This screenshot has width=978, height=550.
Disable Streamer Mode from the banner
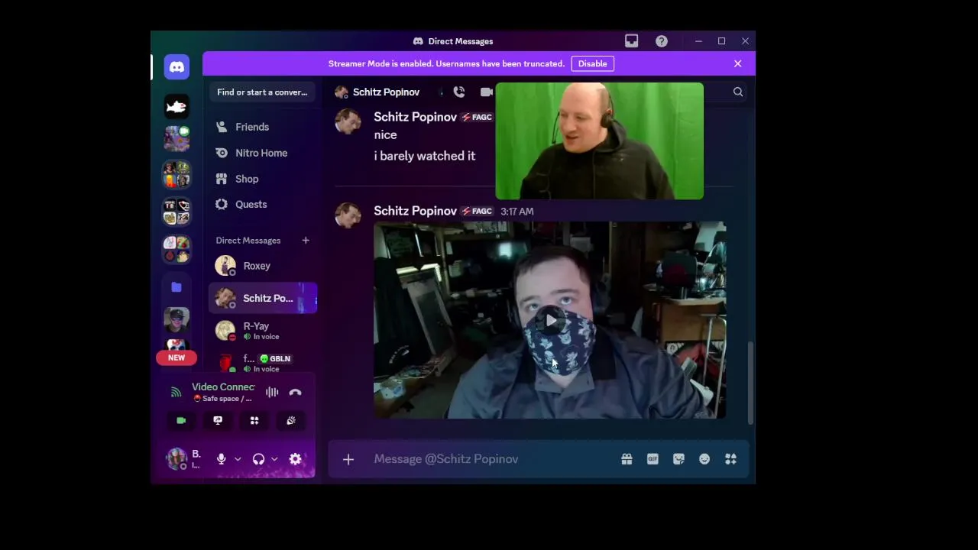[592, 63]
